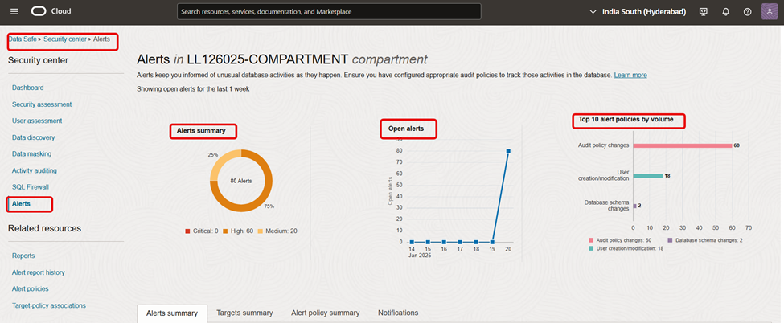This screenshot has height=323, width=784.
Task: Click Audit policy changes: 60 legend entry
Action: pos(620,240)
